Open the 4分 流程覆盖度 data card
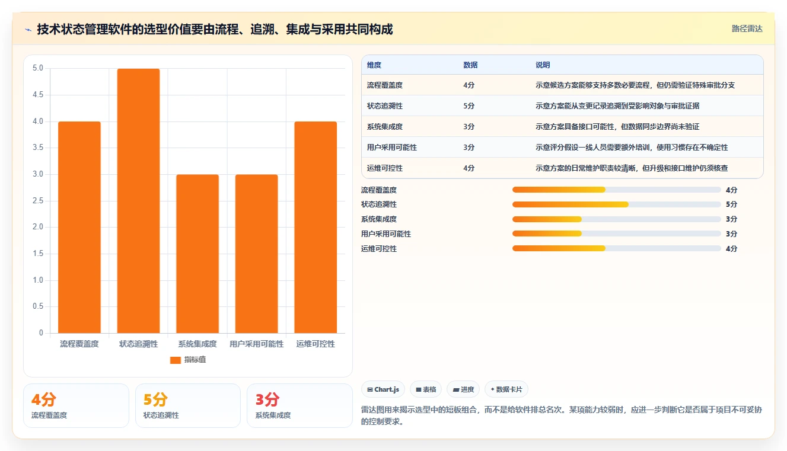Image resolution: width=787 pixels, height=451 pixels. (x=76, y=405)
